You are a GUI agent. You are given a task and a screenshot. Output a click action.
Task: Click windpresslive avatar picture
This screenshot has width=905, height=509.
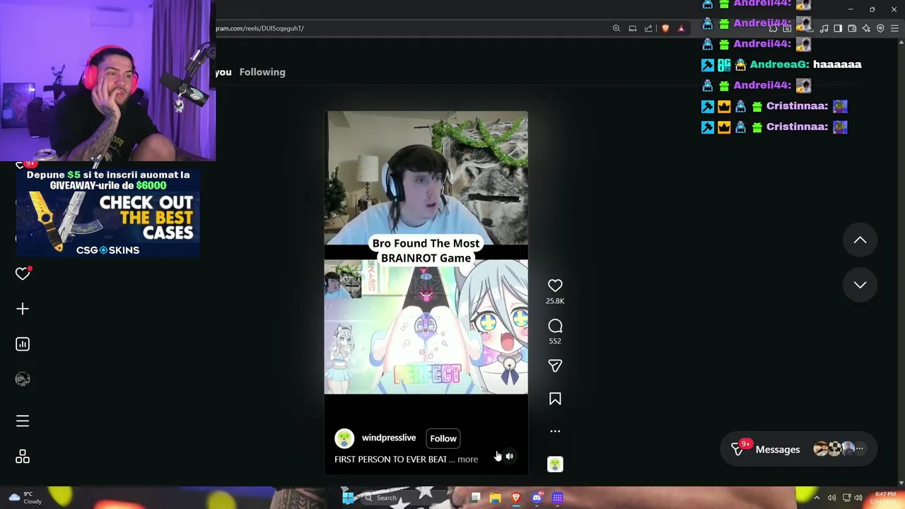tap(344, 438)
